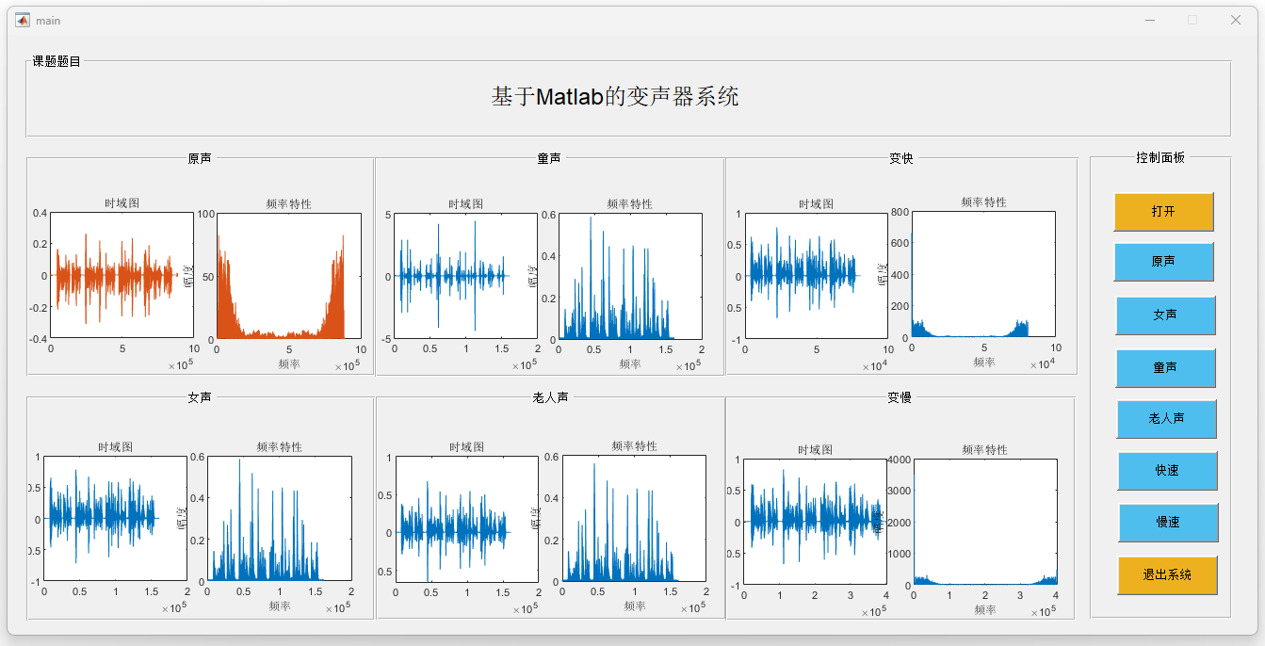Select the 老人声 time-domain plot
The height and width of the screenshot is (646, 1265).
466,519
